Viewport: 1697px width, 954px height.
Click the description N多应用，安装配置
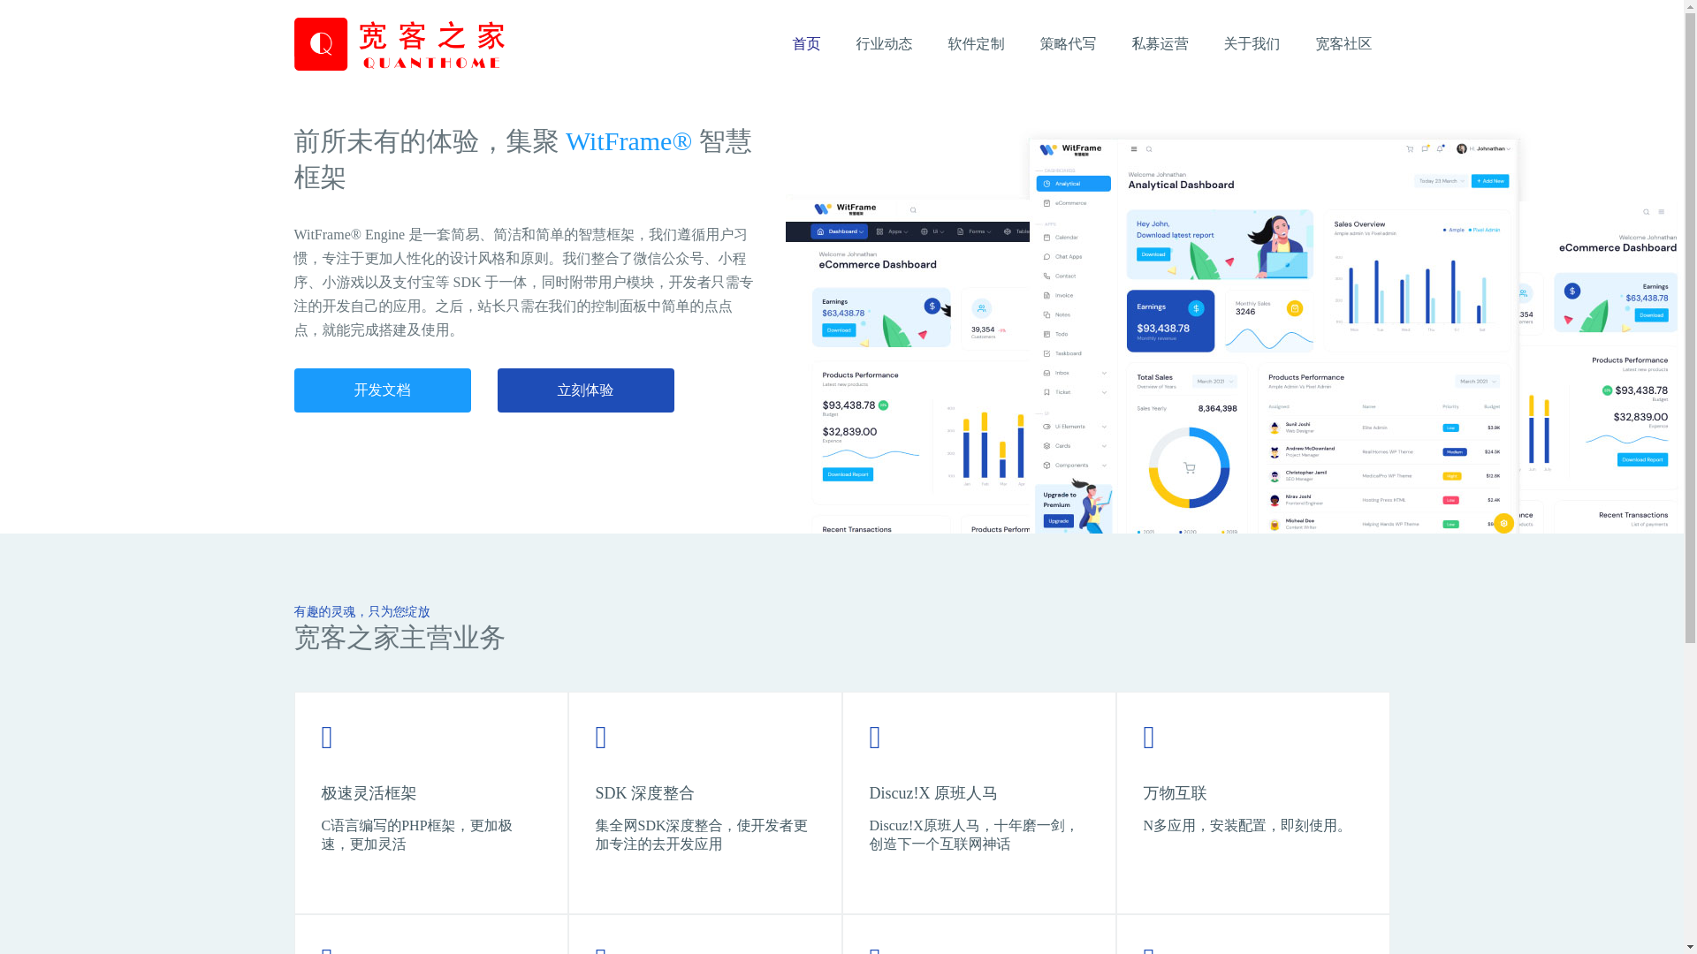pos(1247,826)
